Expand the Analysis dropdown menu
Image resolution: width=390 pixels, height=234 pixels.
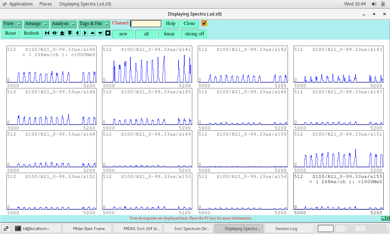click(x=63, y=24)
